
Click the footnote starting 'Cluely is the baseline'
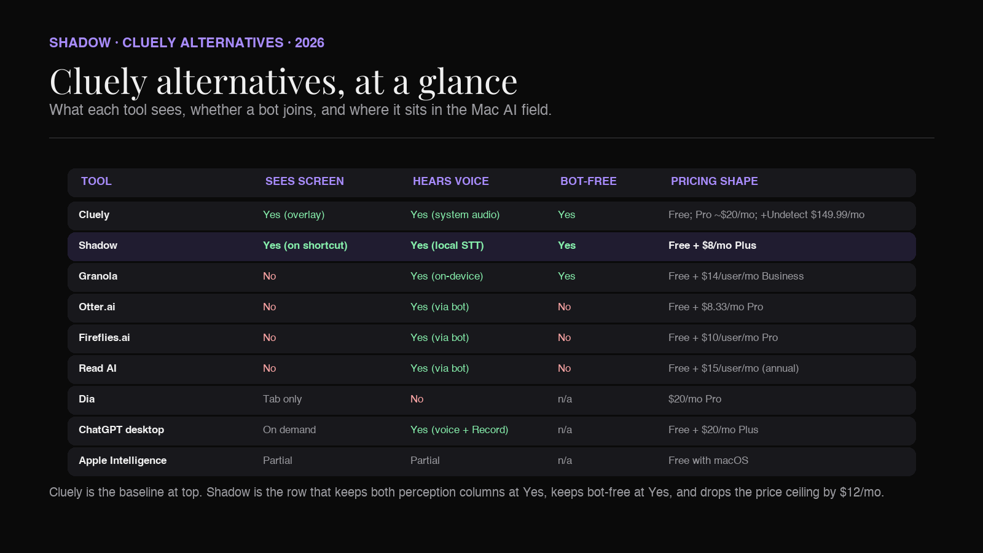(467, 493)
